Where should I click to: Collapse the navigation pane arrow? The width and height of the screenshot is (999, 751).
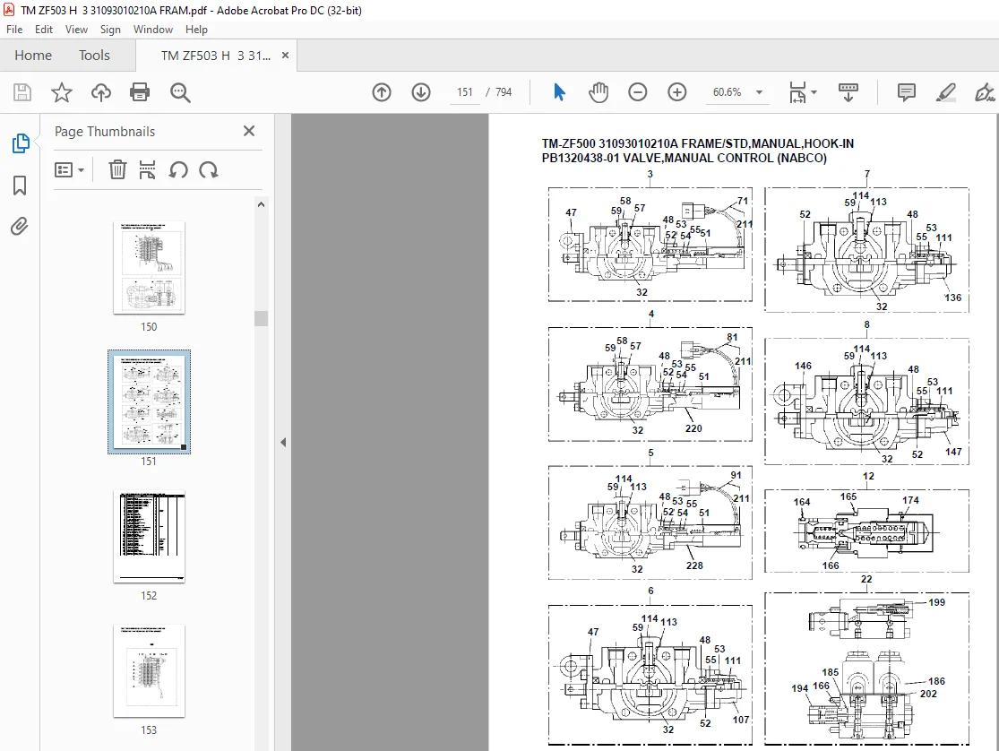click(x=283, y=443)
